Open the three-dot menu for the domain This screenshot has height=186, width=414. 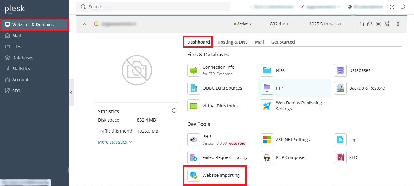click(398, 24)
